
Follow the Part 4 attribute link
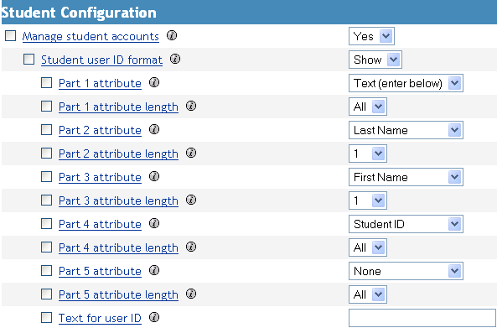[x=100, y=224]
